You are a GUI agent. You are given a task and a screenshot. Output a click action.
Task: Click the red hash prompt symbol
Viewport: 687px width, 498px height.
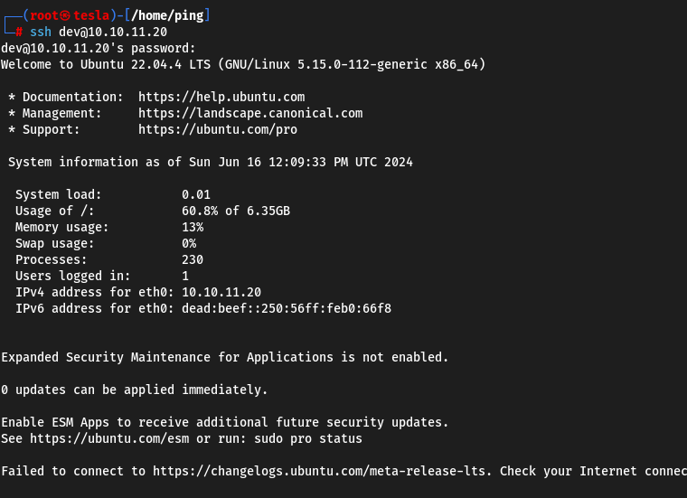tap(19, 32)
